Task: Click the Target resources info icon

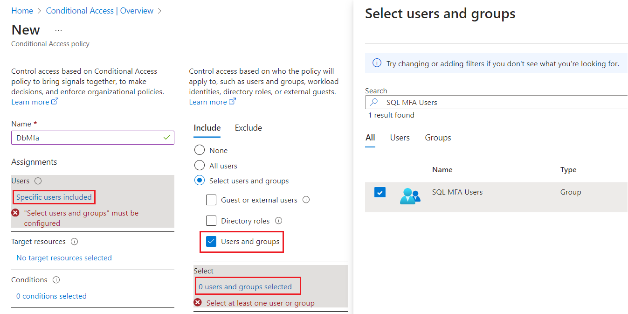Action: click(x=75, y=242)
